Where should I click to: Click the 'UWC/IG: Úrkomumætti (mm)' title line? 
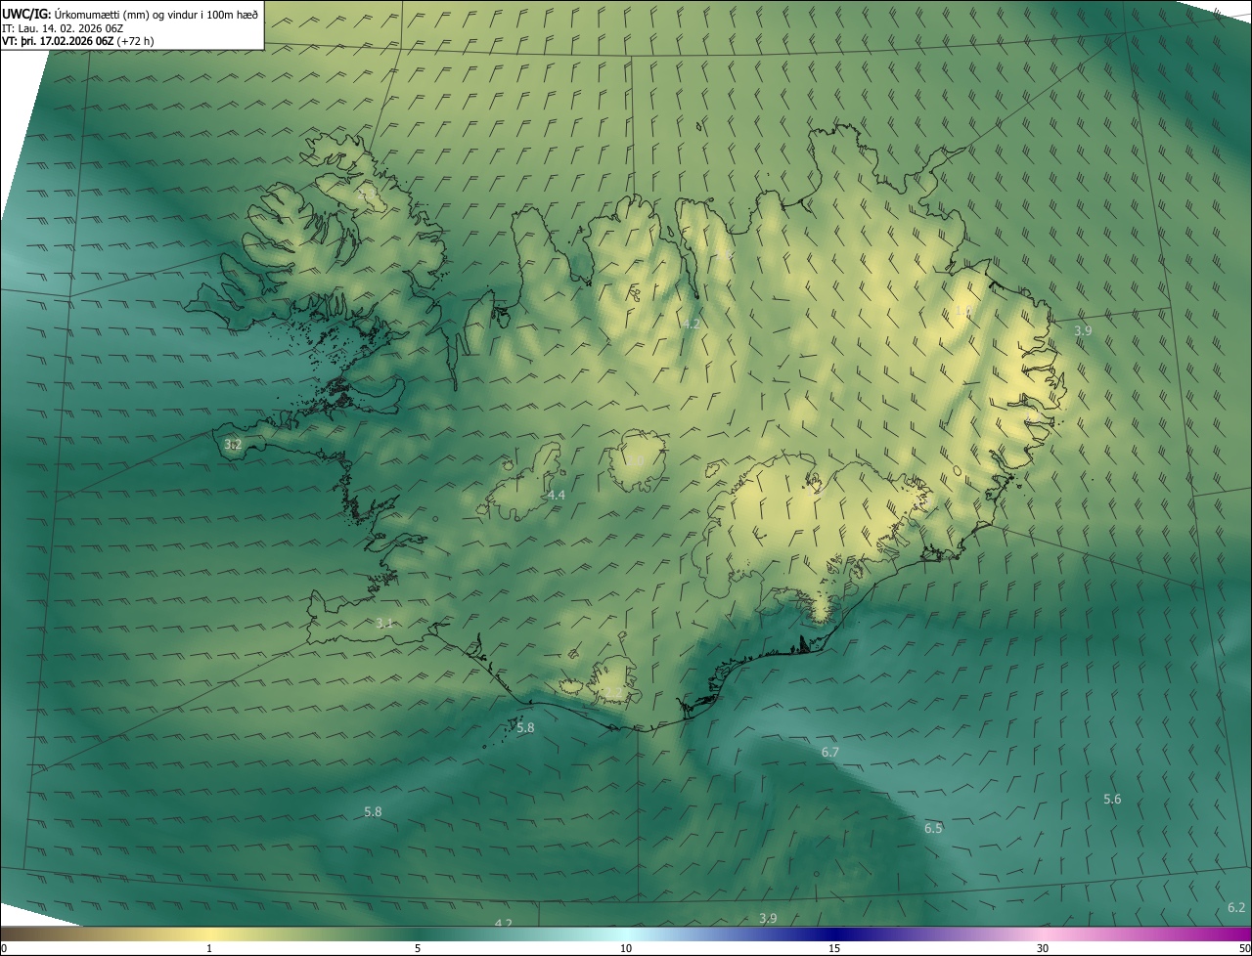[x=130, y=13]
